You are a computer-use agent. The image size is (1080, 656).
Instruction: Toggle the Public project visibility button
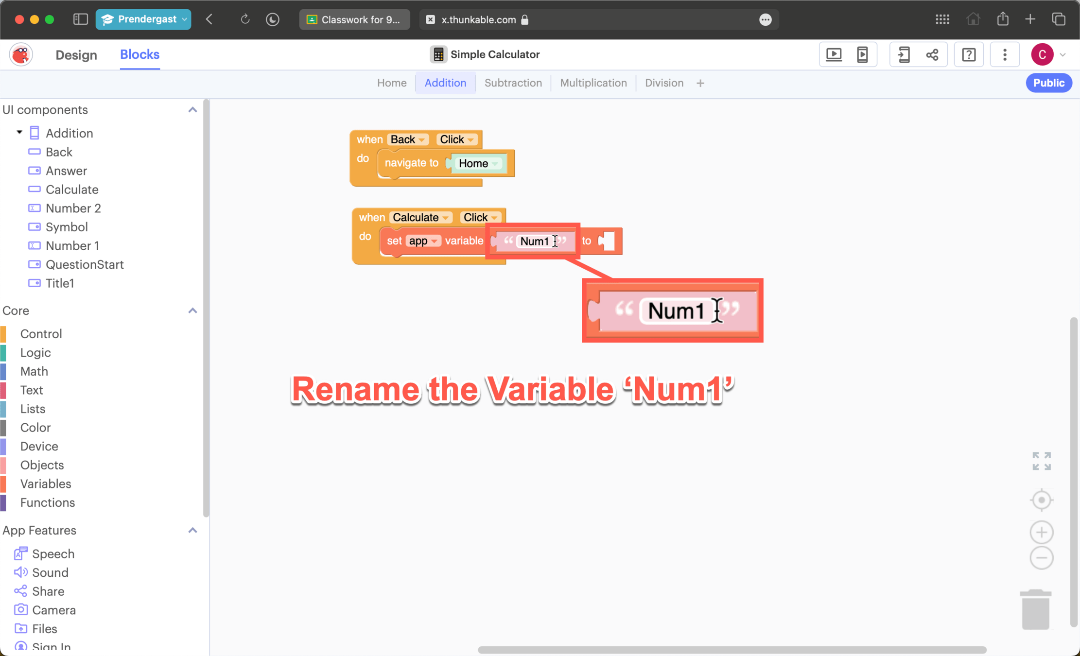[x=1048, y=83]
